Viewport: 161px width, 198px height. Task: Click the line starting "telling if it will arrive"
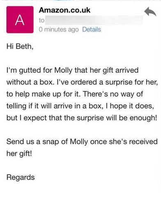click(80, 106)
